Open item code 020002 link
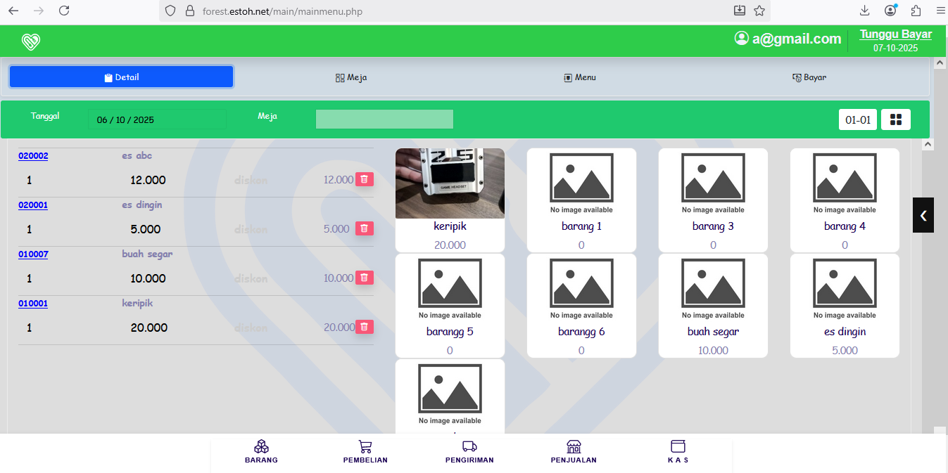This screenshot has height=473, width=948. pyautogui.click(x=33, y=156)
